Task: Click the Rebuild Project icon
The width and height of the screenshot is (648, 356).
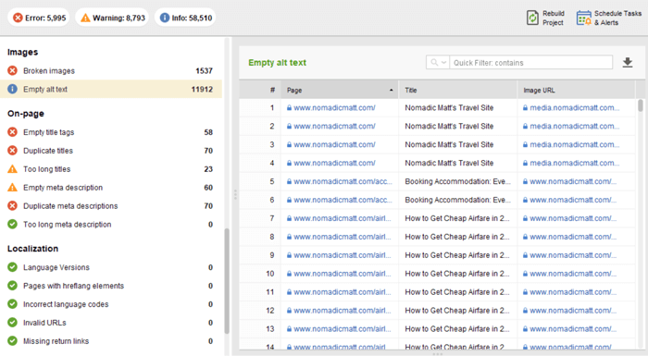Action: (x=532, y=18)
